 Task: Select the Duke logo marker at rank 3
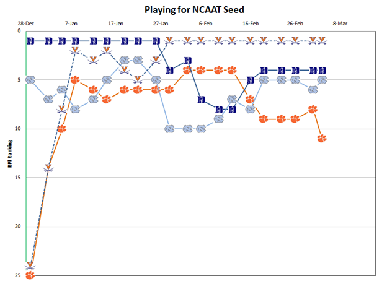(187, 61)
